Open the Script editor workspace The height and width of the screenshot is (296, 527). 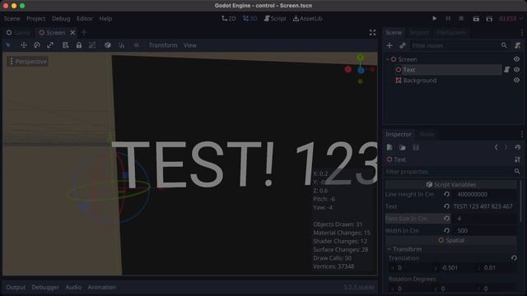click(275, 18)
